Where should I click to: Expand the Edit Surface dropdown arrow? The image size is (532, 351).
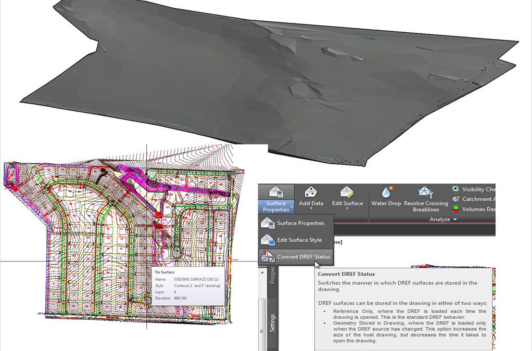(x=347, y=209)
